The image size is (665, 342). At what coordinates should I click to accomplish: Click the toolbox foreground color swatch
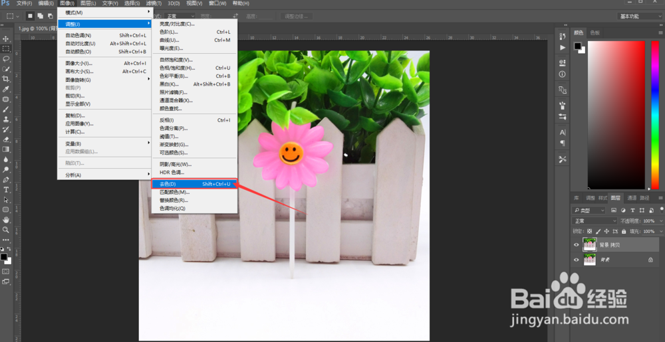click(x=4, y=257)
